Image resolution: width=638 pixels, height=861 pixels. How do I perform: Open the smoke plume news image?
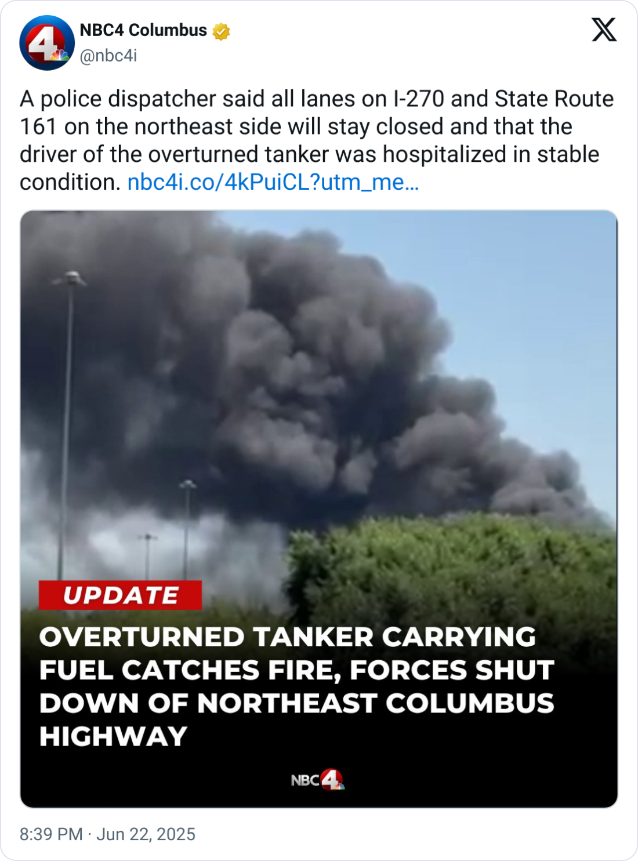(319, 509)
